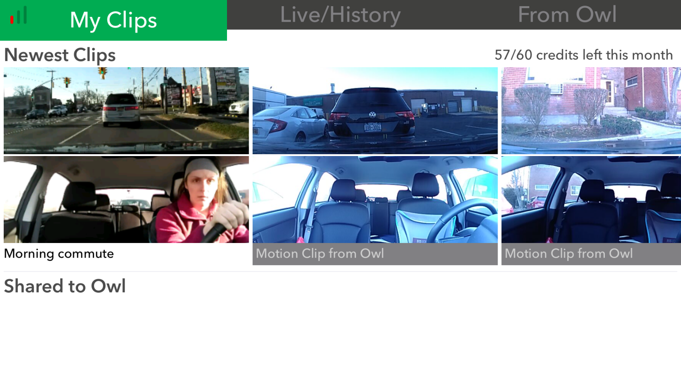
Task: Switch to the Live/History tab
Action: 340,15
